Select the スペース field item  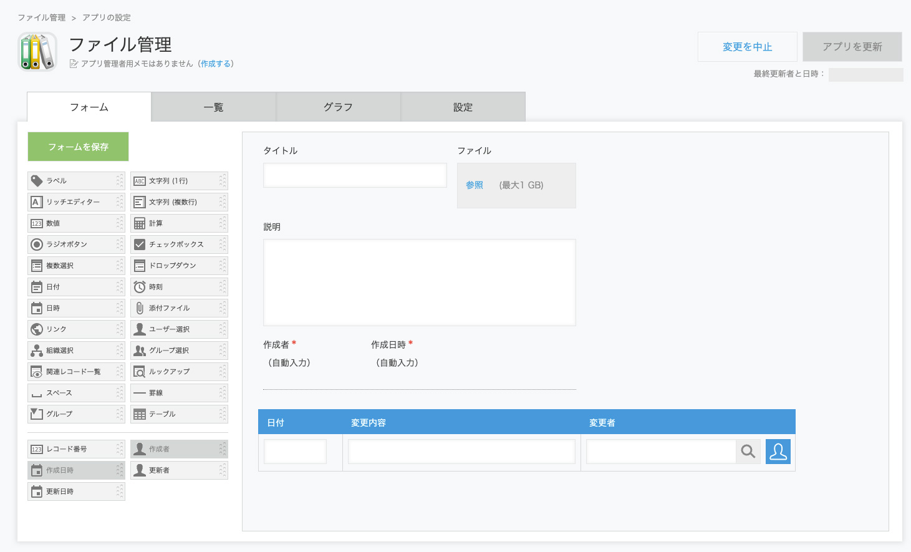click(x=76, y=393)
